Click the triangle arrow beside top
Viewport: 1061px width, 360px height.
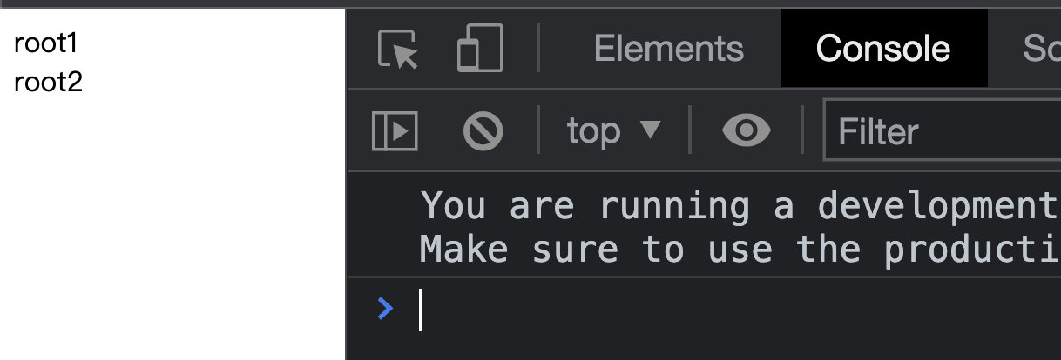point(651,130)
